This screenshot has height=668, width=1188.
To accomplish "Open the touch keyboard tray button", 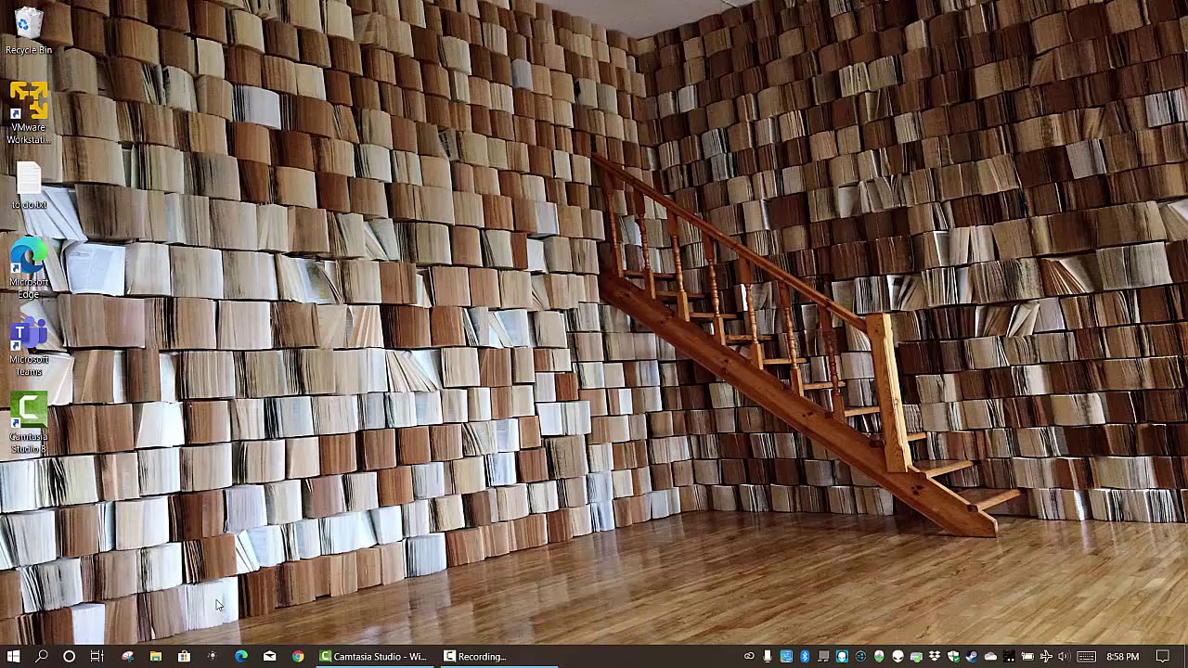I will coord(1086,656).
